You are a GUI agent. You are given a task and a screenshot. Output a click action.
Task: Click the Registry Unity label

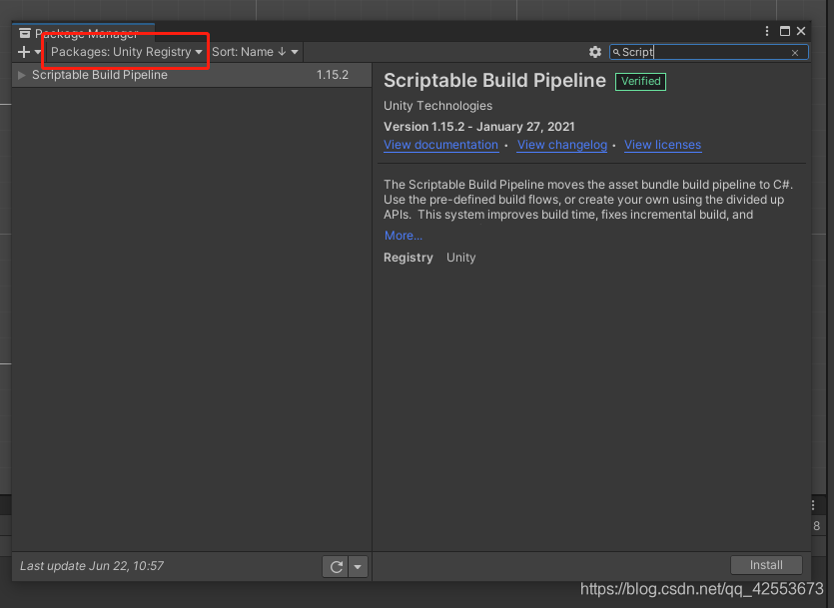coord(429,258)
